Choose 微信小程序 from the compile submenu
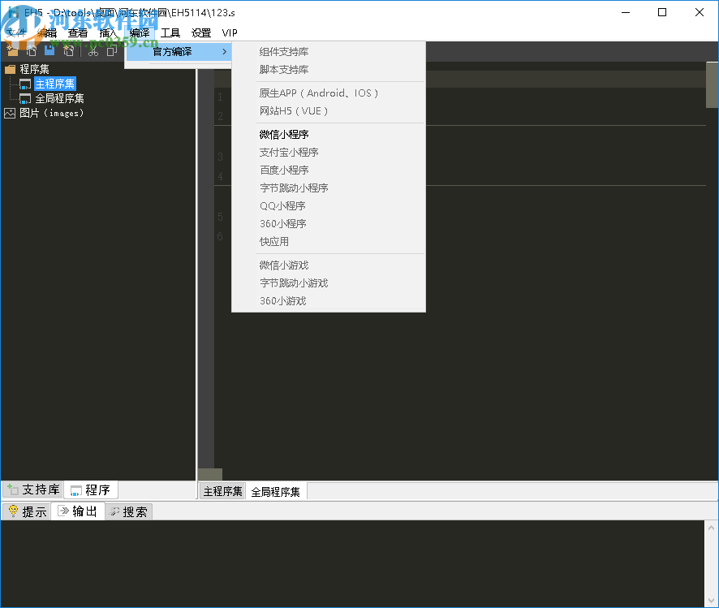Viewport: 719px width, 608px height. point(284,135)
